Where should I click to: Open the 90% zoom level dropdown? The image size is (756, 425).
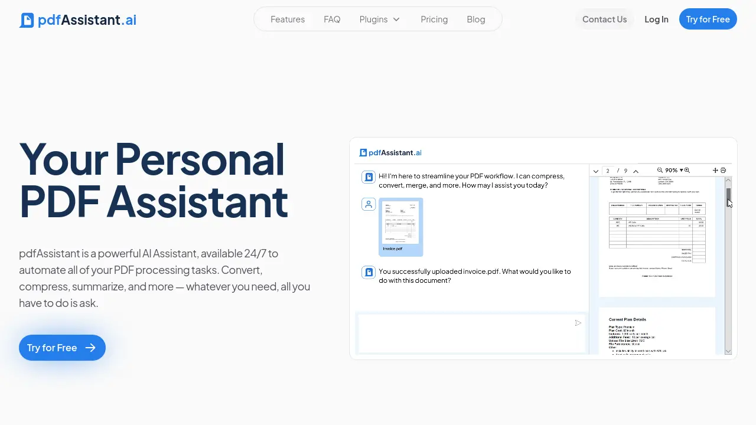pos(674,170)
